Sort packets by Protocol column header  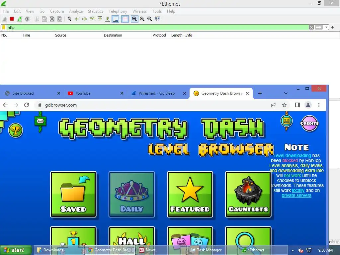click(159, 35)
